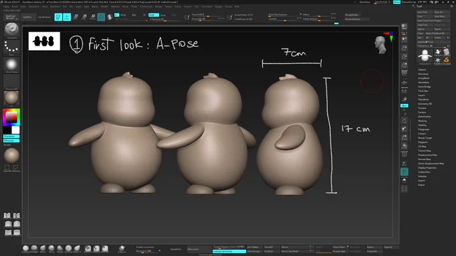Expand the Masking subpalette

pos(422,121)
